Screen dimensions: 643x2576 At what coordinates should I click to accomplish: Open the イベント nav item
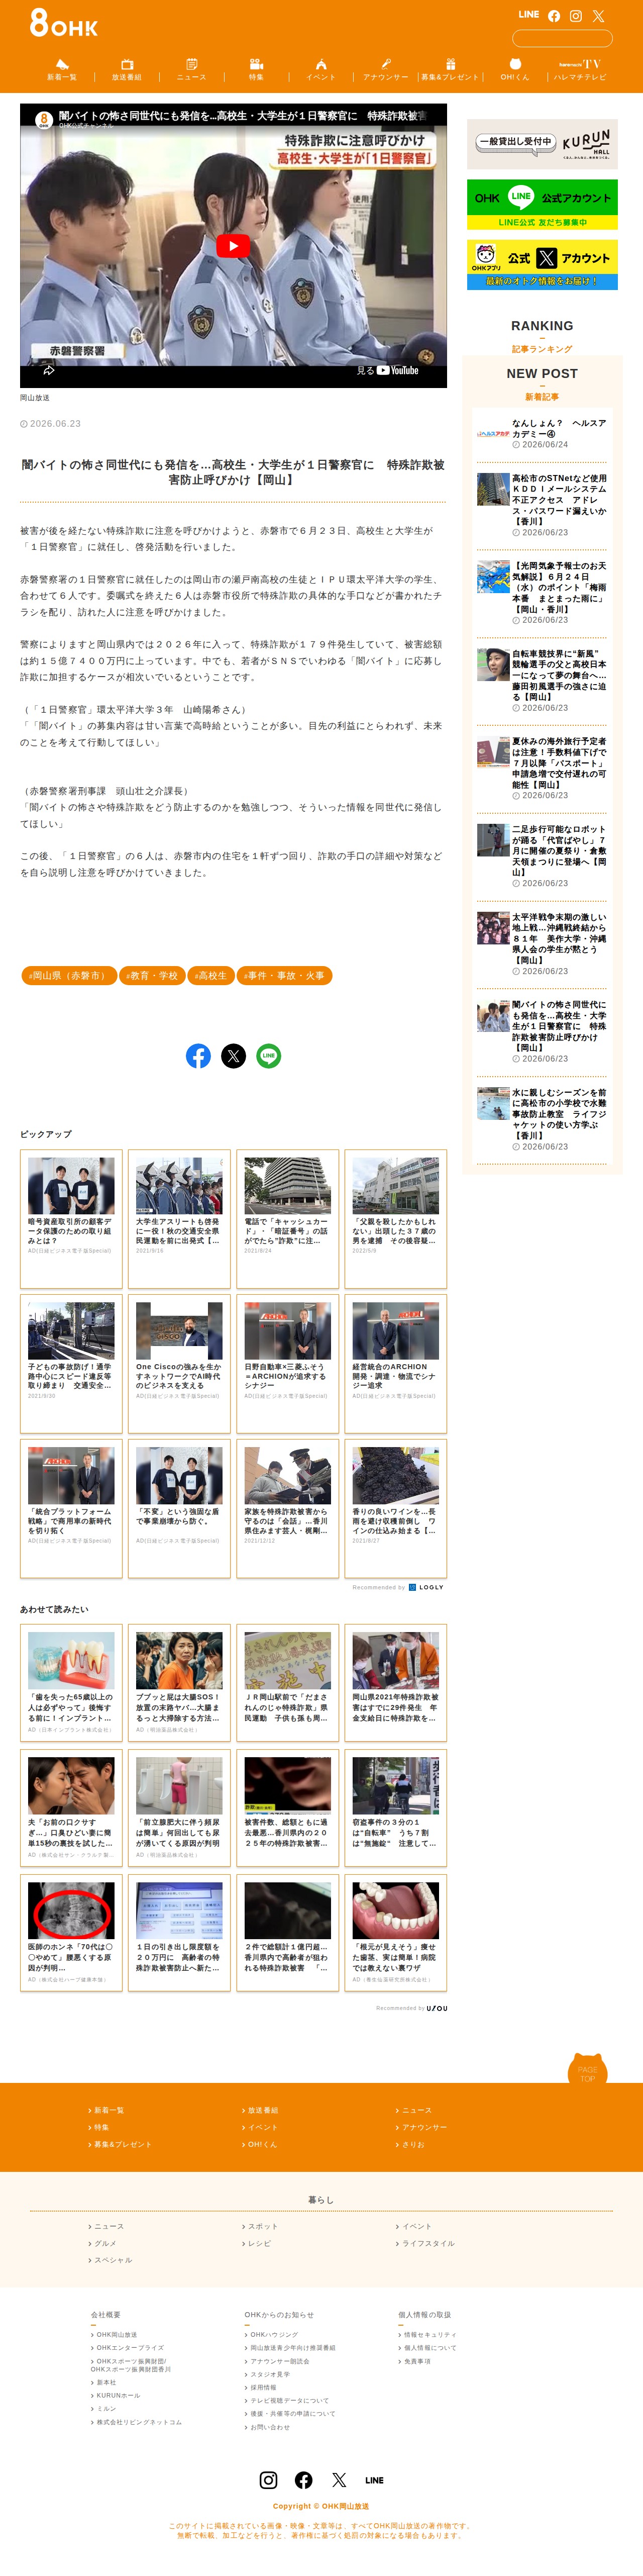321,69
